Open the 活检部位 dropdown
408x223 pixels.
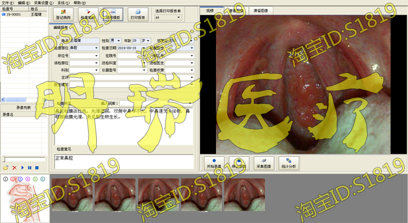pyautogui.click(x=96, y=63)
